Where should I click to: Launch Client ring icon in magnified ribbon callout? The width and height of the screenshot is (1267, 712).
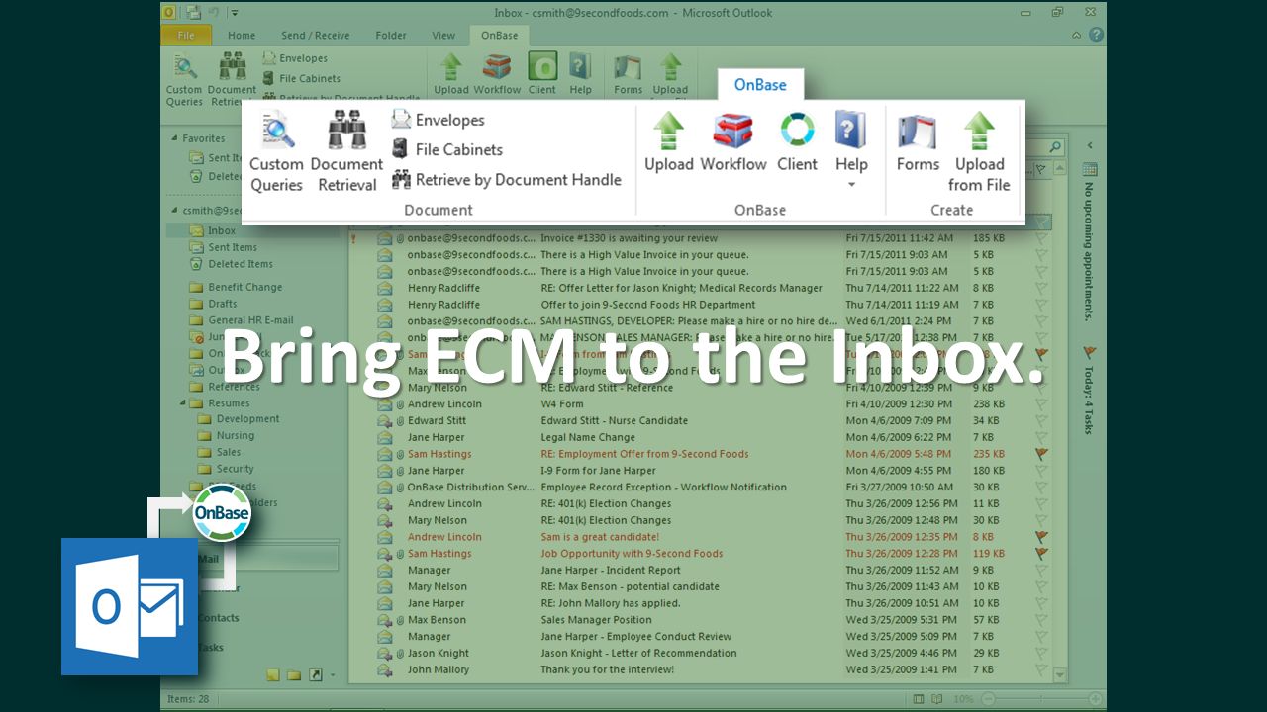(x=797, y=131)
